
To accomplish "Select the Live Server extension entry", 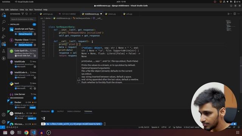I will [23, 94].
